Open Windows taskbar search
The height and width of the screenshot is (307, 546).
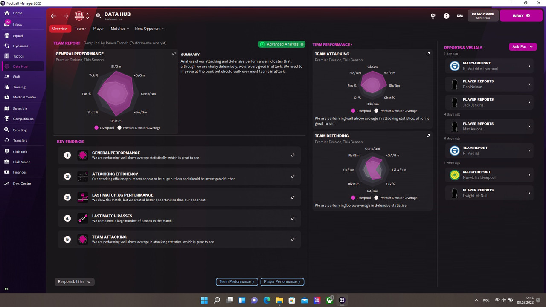pyautogui.click(x=217, y=300)
